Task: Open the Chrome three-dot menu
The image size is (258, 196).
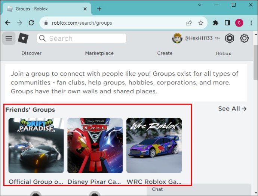Action: coord(251,23)
